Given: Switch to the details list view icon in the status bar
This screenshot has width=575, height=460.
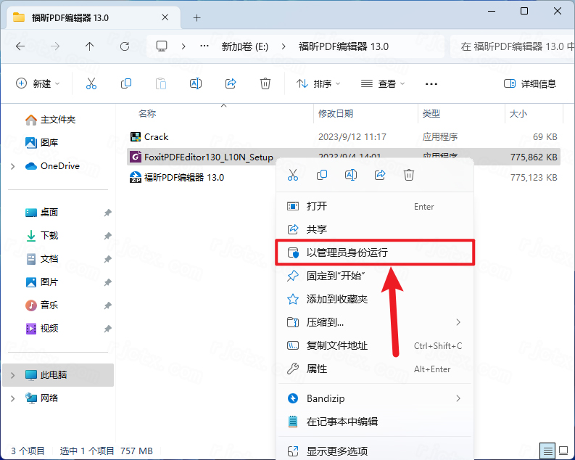Looking at the screenshot, I should pyautogui.click(x=548, y=451).
